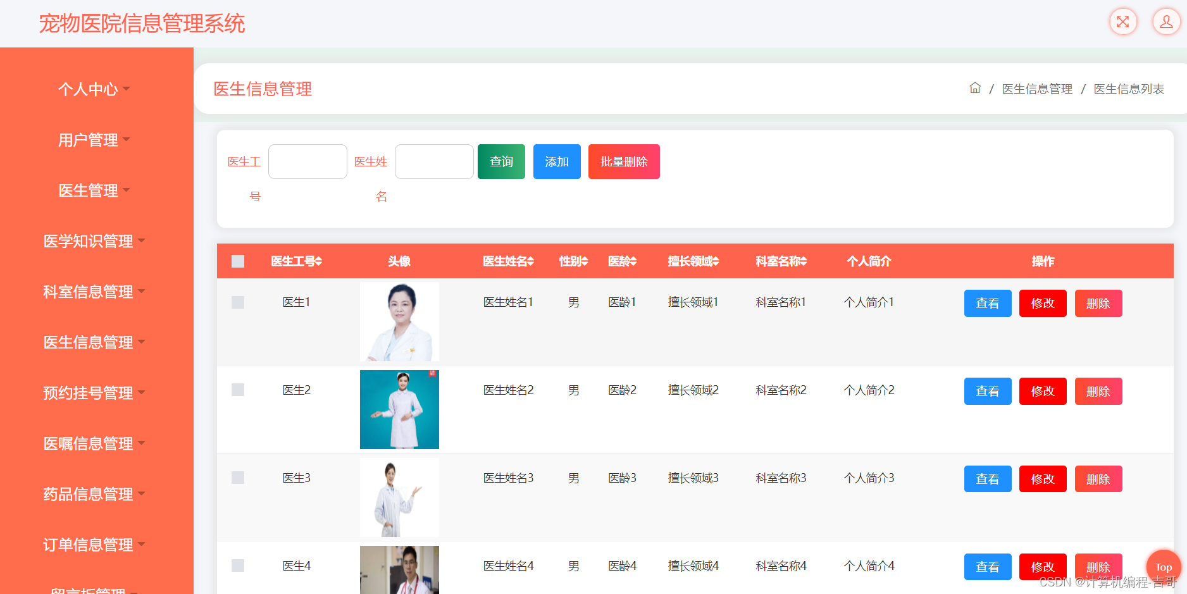This screenshot has height=594, width=1187.
Task: Expand the 医生信息管理 sidebar menu
Action: point(94,342)
